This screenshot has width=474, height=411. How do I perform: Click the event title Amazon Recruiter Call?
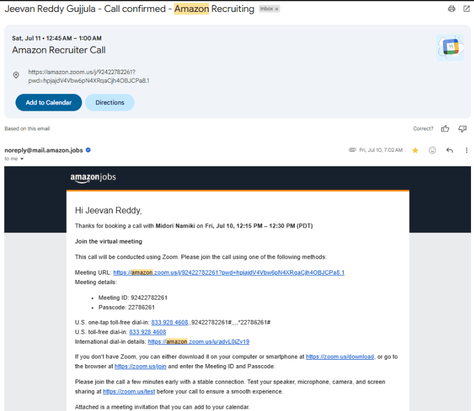[x=59, y=50]
